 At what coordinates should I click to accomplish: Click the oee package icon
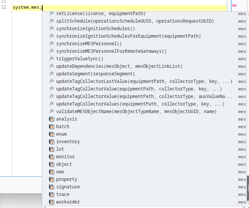pos(52,172)
